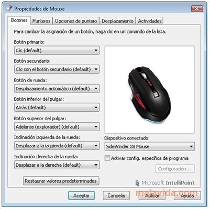
Task: Enable Activar config. específica de programa checkbox
Action: click(x=107, y=158)
